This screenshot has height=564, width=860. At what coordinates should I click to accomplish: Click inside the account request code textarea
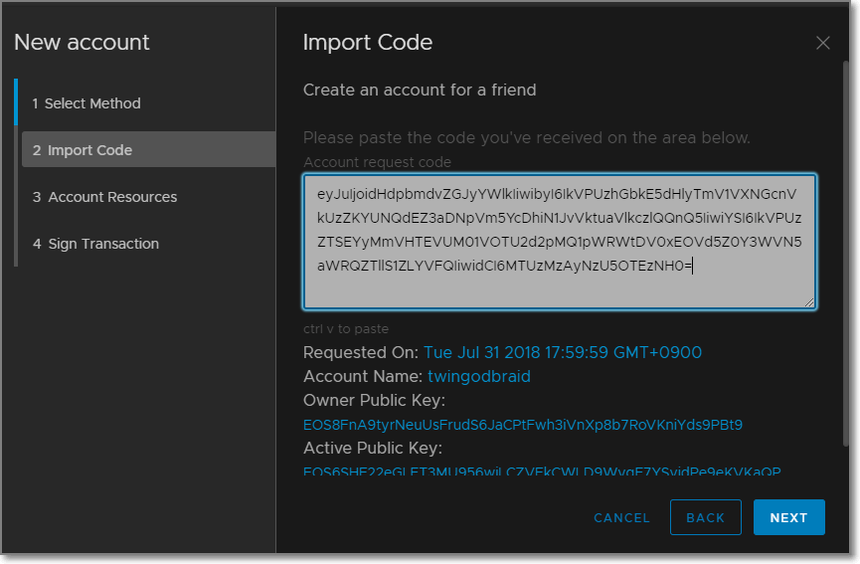559,241
